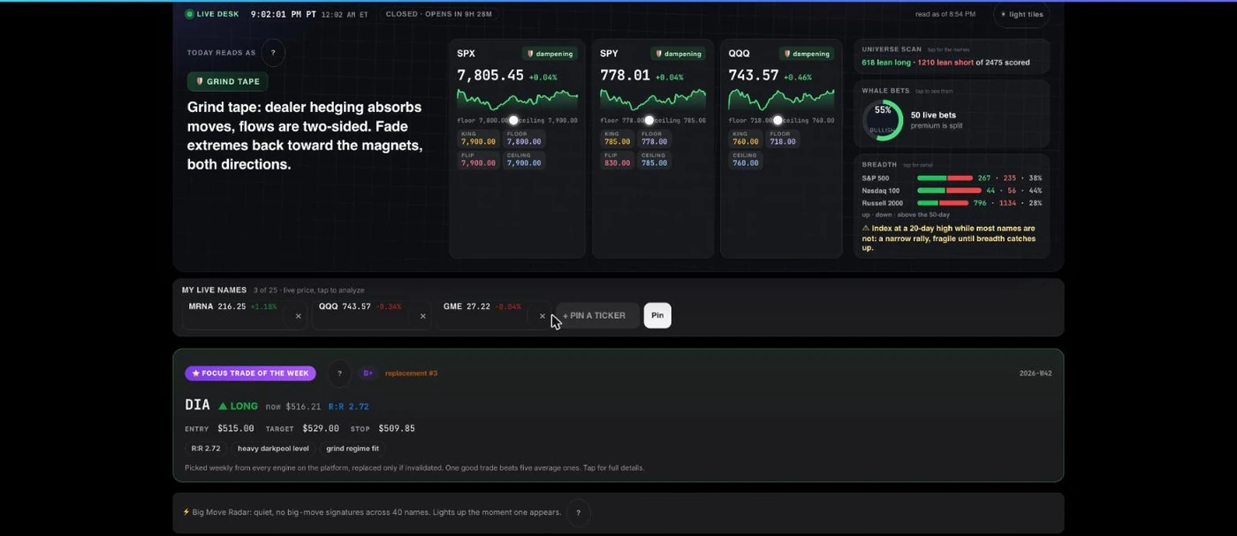Click the SPX Flip 7,900.00 level
The height and width of the screenshot is (536, 1237).
click(478, 160)
